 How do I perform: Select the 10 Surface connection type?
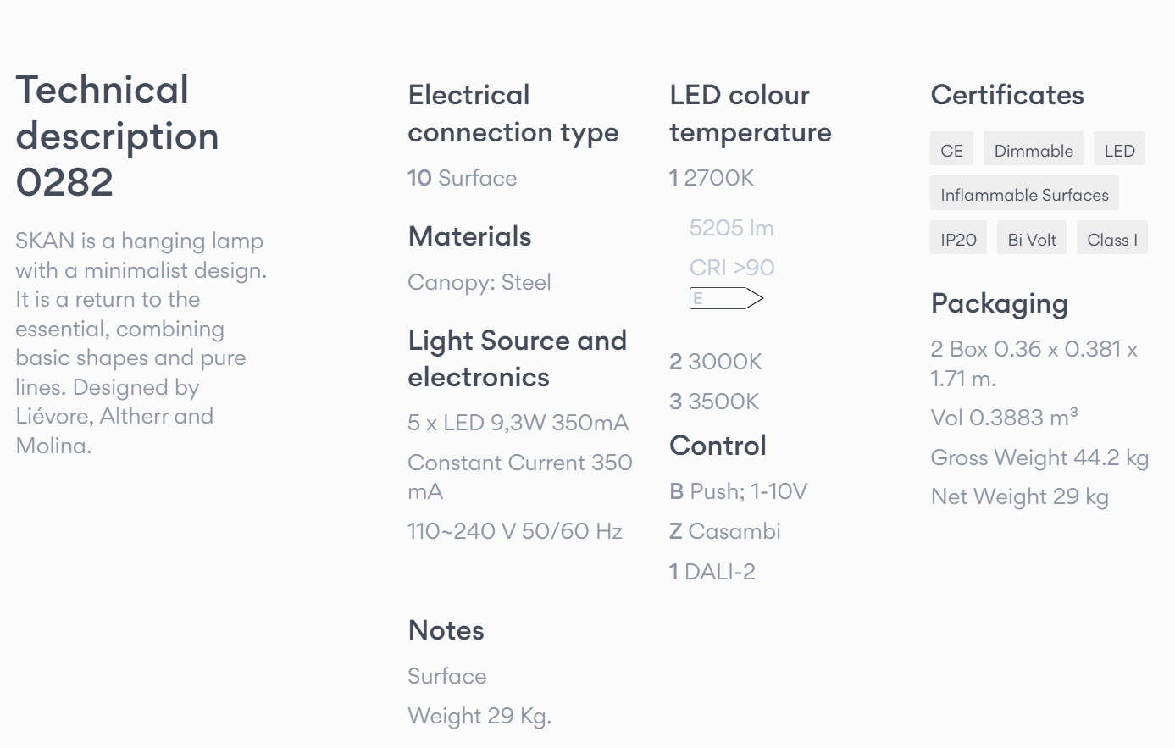pos(463,178)
